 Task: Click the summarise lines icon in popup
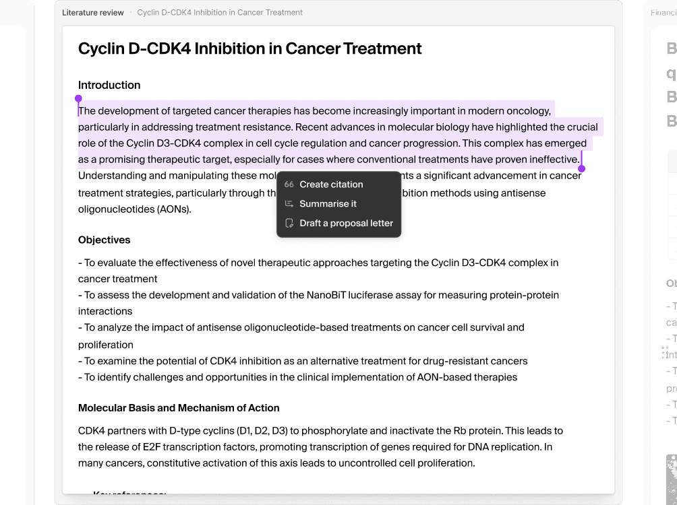289,204
